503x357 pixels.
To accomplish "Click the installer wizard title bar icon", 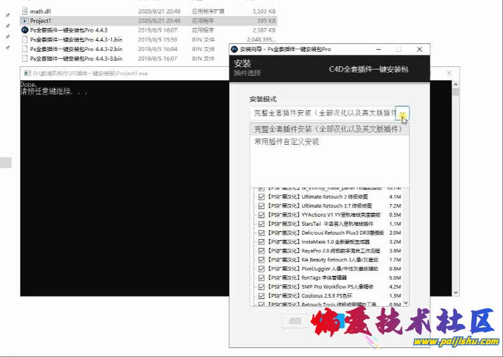I will coord(234,49).
